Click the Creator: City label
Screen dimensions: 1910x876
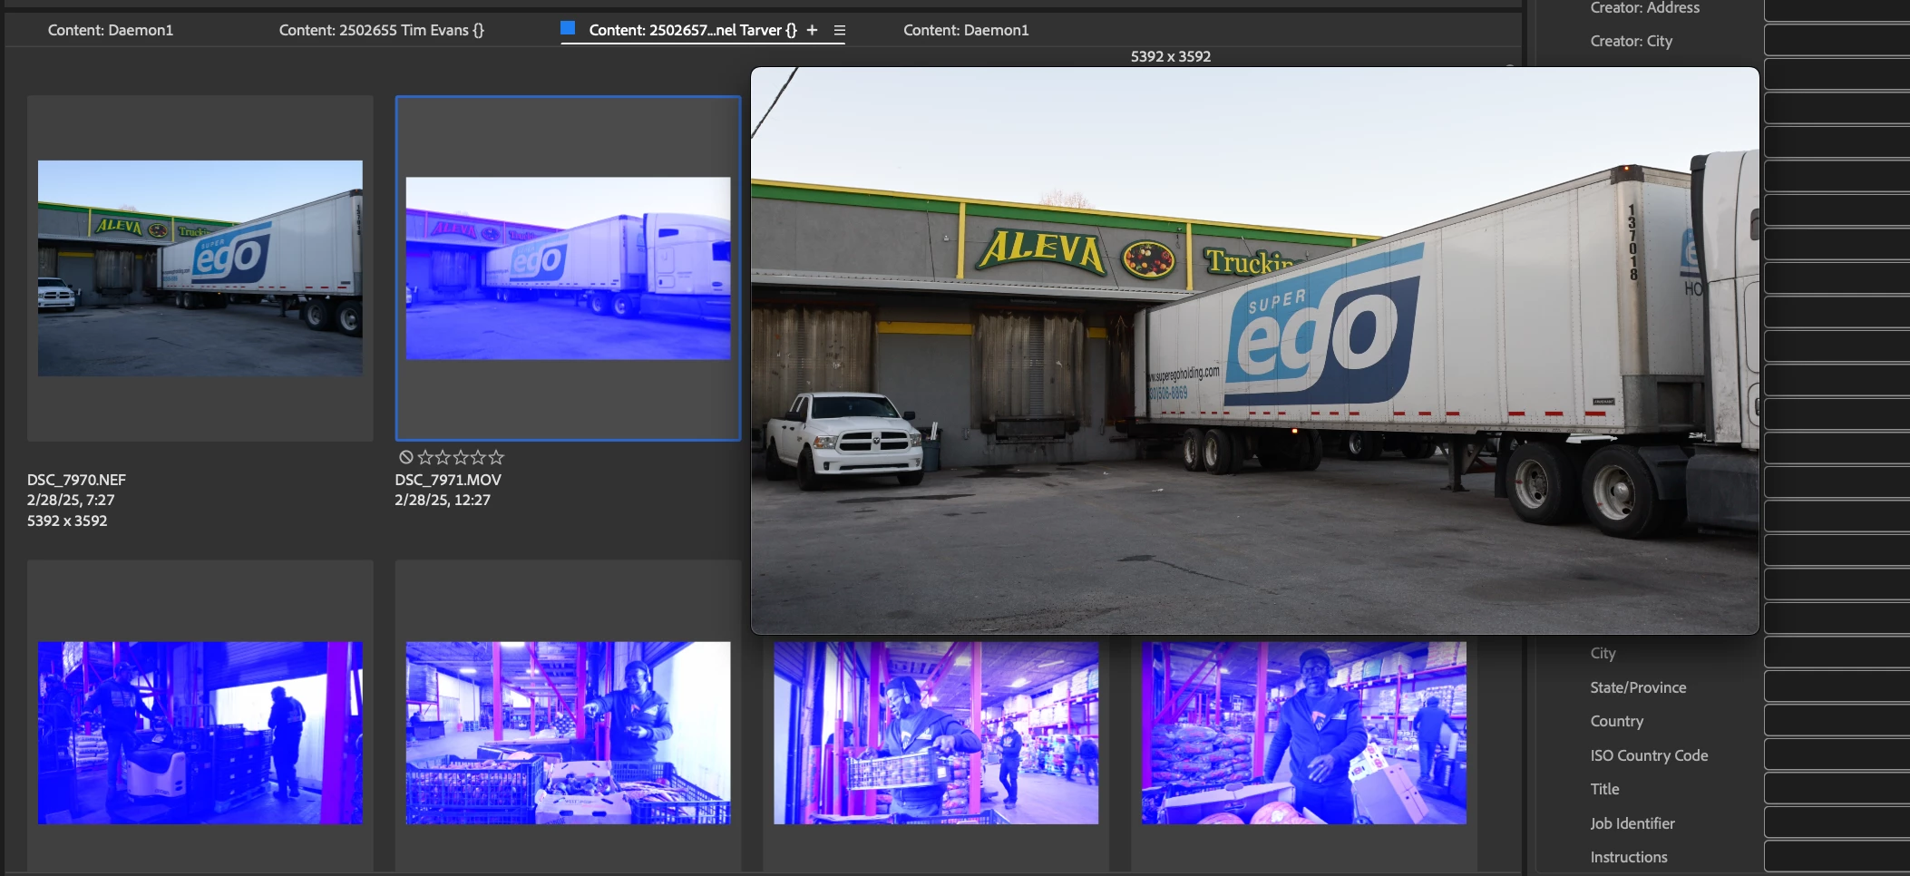coord(1632,41)
